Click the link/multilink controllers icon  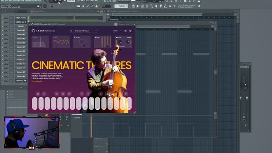[x=92, y=6]
